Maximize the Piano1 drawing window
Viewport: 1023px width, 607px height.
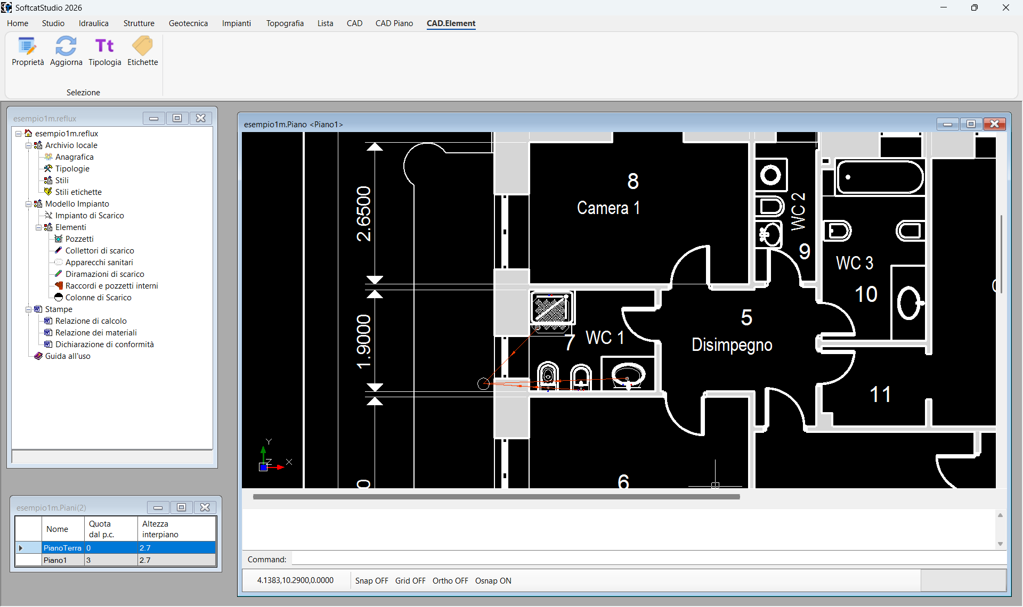(971, 124)
